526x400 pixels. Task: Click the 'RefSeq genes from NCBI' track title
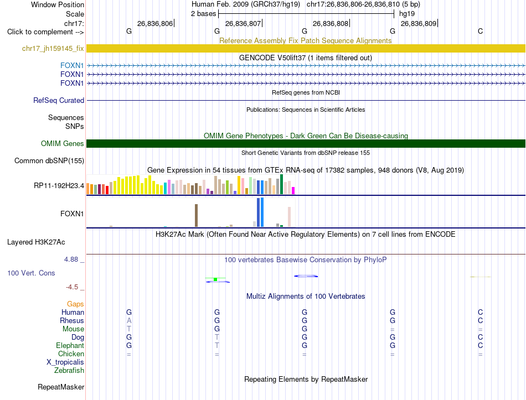click(x=306, y=92)
